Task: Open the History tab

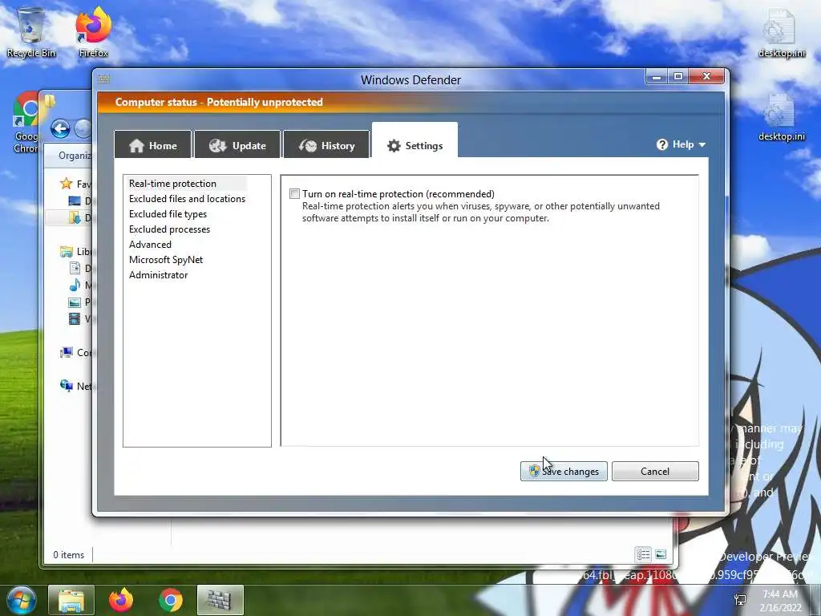Action: click(327, 145)
